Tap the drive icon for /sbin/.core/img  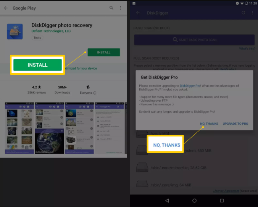click(142, 183)
